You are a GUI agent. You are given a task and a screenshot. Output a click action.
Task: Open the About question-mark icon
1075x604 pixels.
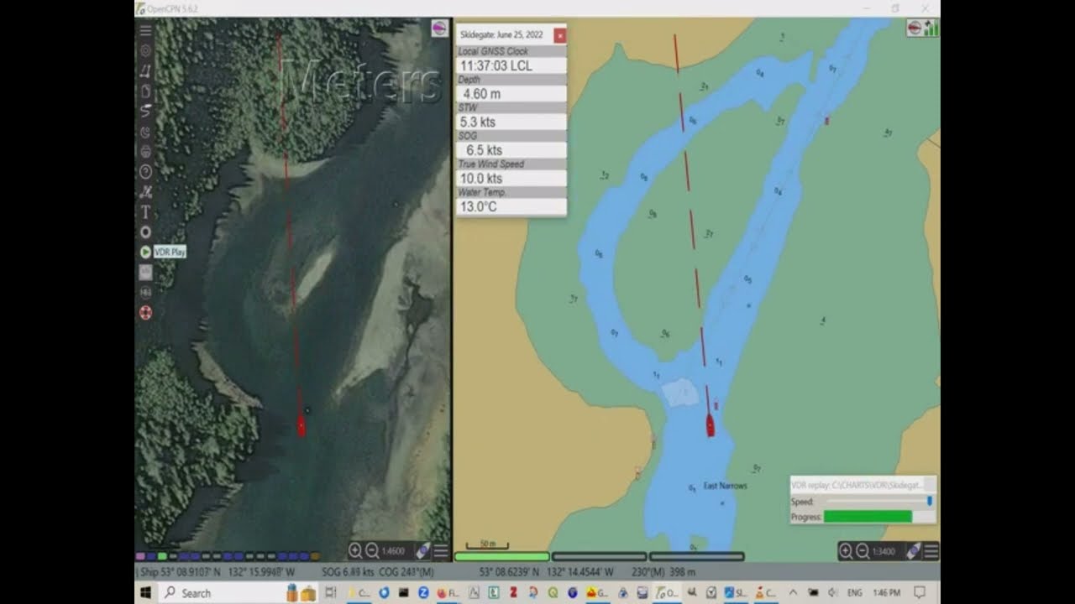pos(145,172)
